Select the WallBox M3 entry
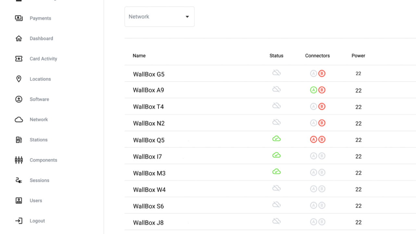The image size is (416, 234). 149,173
